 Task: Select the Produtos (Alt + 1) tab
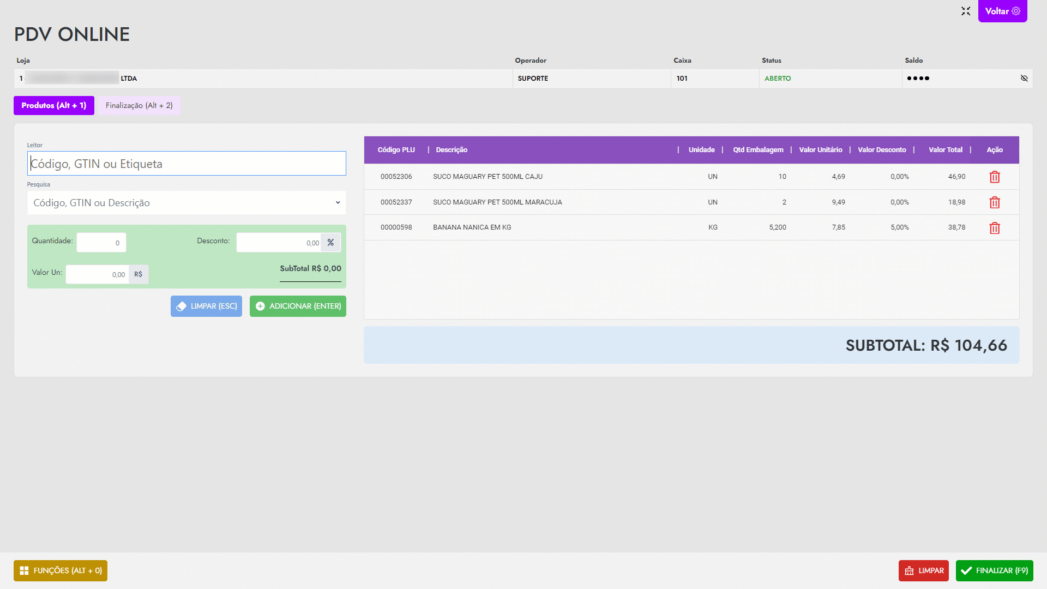(54, 105)
